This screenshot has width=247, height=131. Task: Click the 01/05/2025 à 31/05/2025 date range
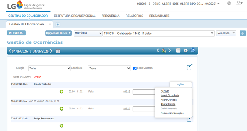pyautogui.click(x=30, y=51)
